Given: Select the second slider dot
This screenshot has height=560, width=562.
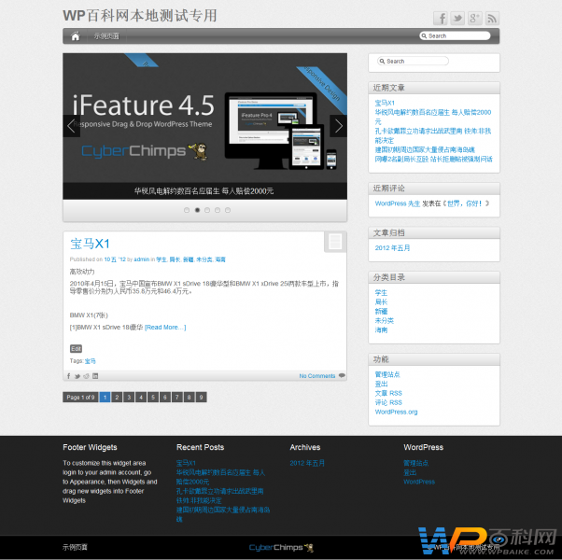Looking at the screenshot, I should click(197, 210).
